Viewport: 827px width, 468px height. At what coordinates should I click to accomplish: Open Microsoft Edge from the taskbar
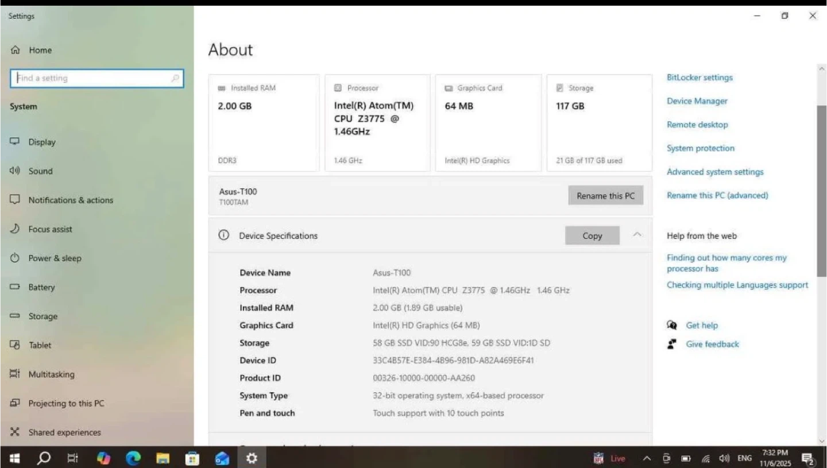click(133, 458)
